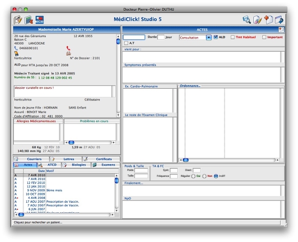This screenshot has width=298, height=242.
Task: Click the edit document pencil icon
Action: 257,19
